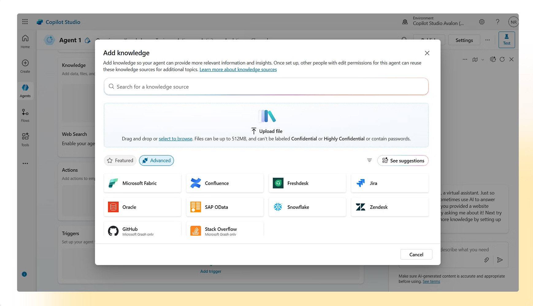
Task: Open the test panel options menu
Action: click(x=465, y=59)
